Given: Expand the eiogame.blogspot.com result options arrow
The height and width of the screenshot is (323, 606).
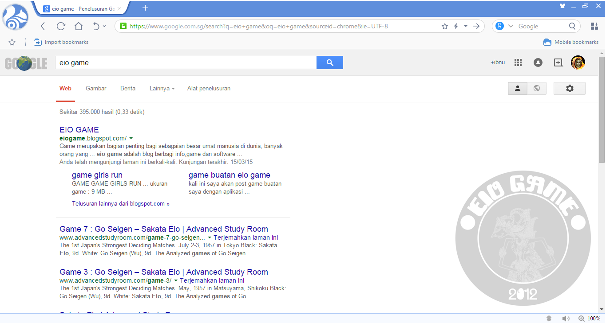Looking at the screenshot, I should pos(131,138).
